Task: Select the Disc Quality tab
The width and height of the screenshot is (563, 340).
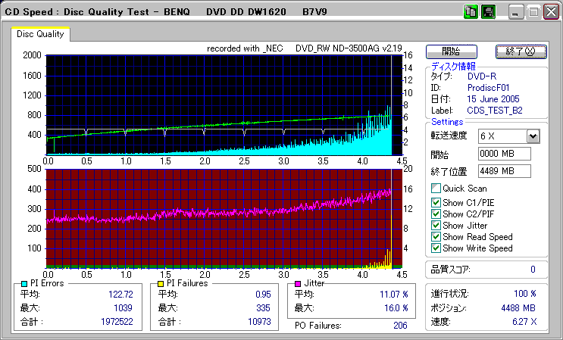Action: pos(41,34)
